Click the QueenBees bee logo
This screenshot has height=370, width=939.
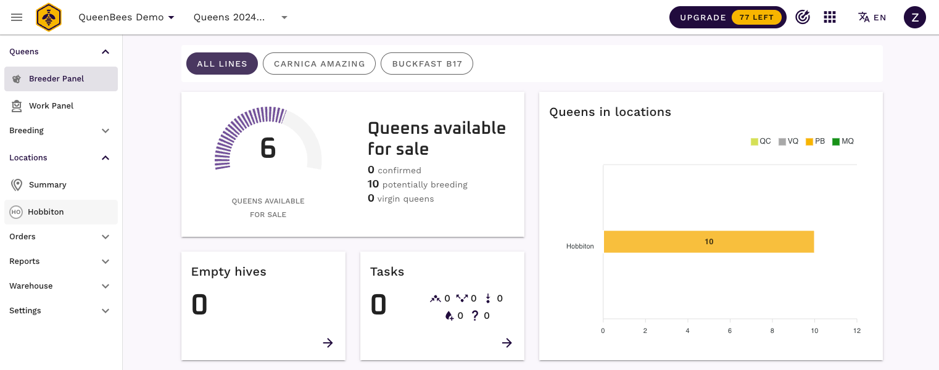pyautogui.click(x=49, y=17)
